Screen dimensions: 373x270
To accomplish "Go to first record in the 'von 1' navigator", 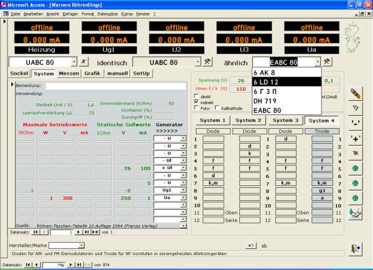I will [x=35, y=232].
